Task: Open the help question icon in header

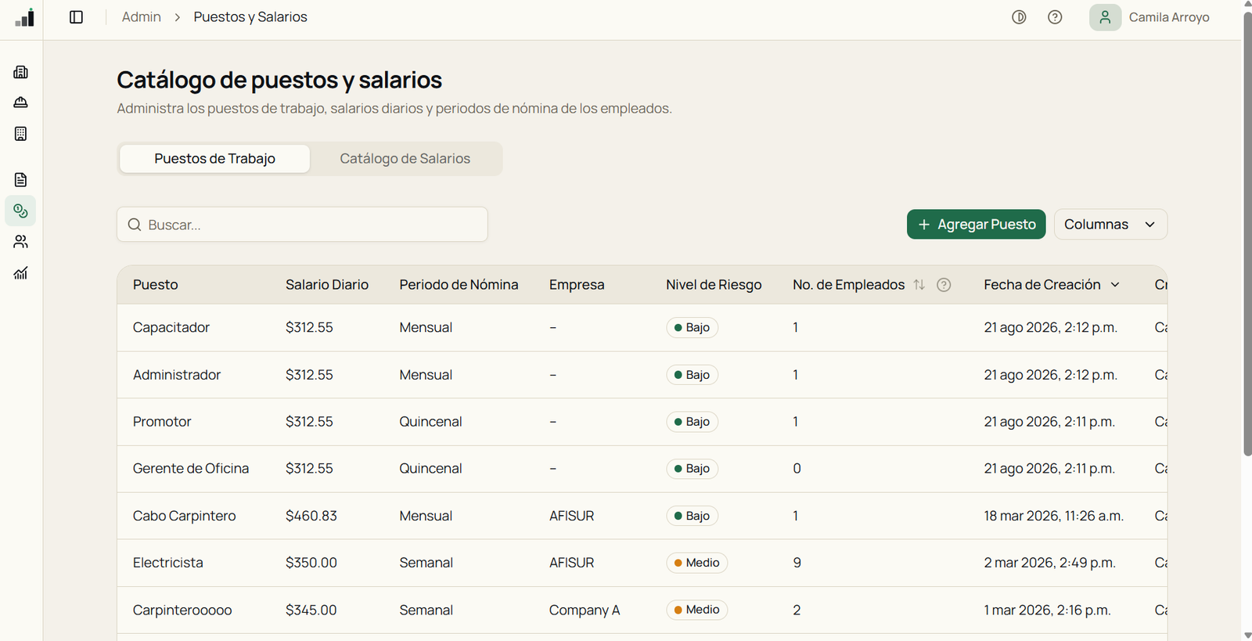Action: pyautogui.click(x=1055, y=17)
